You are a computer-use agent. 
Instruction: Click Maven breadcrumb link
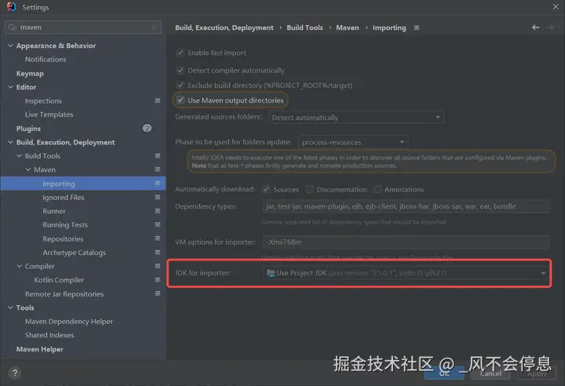pos(348,27)
